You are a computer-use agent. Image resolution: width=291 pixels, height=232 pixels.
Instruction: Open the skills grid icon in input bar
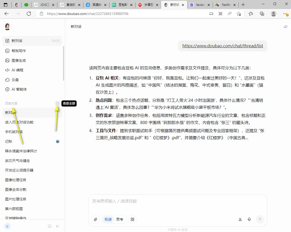point(132,219)
